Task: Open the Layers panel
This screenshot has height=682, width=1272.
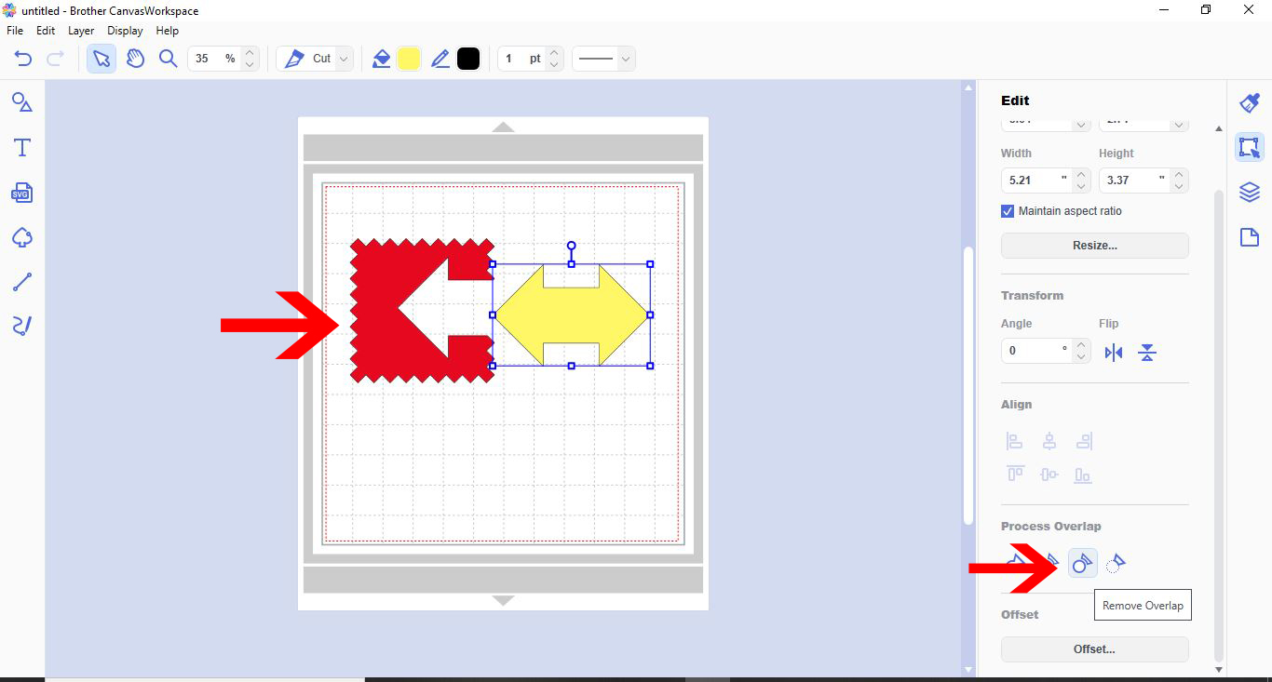Action: (1250, 193)
